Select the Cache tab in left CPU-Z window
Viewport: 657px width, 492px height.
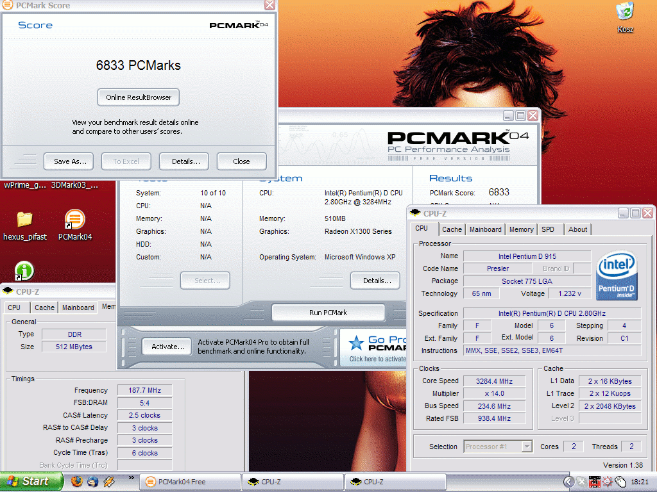tap(44, 307)
